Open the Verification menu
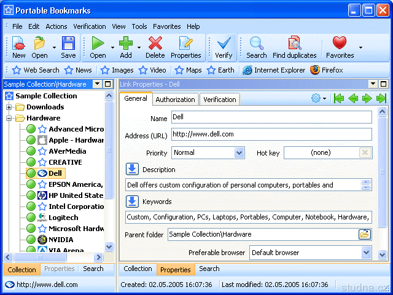The height and width of the screenshot is (295, 393). point(89,26)
